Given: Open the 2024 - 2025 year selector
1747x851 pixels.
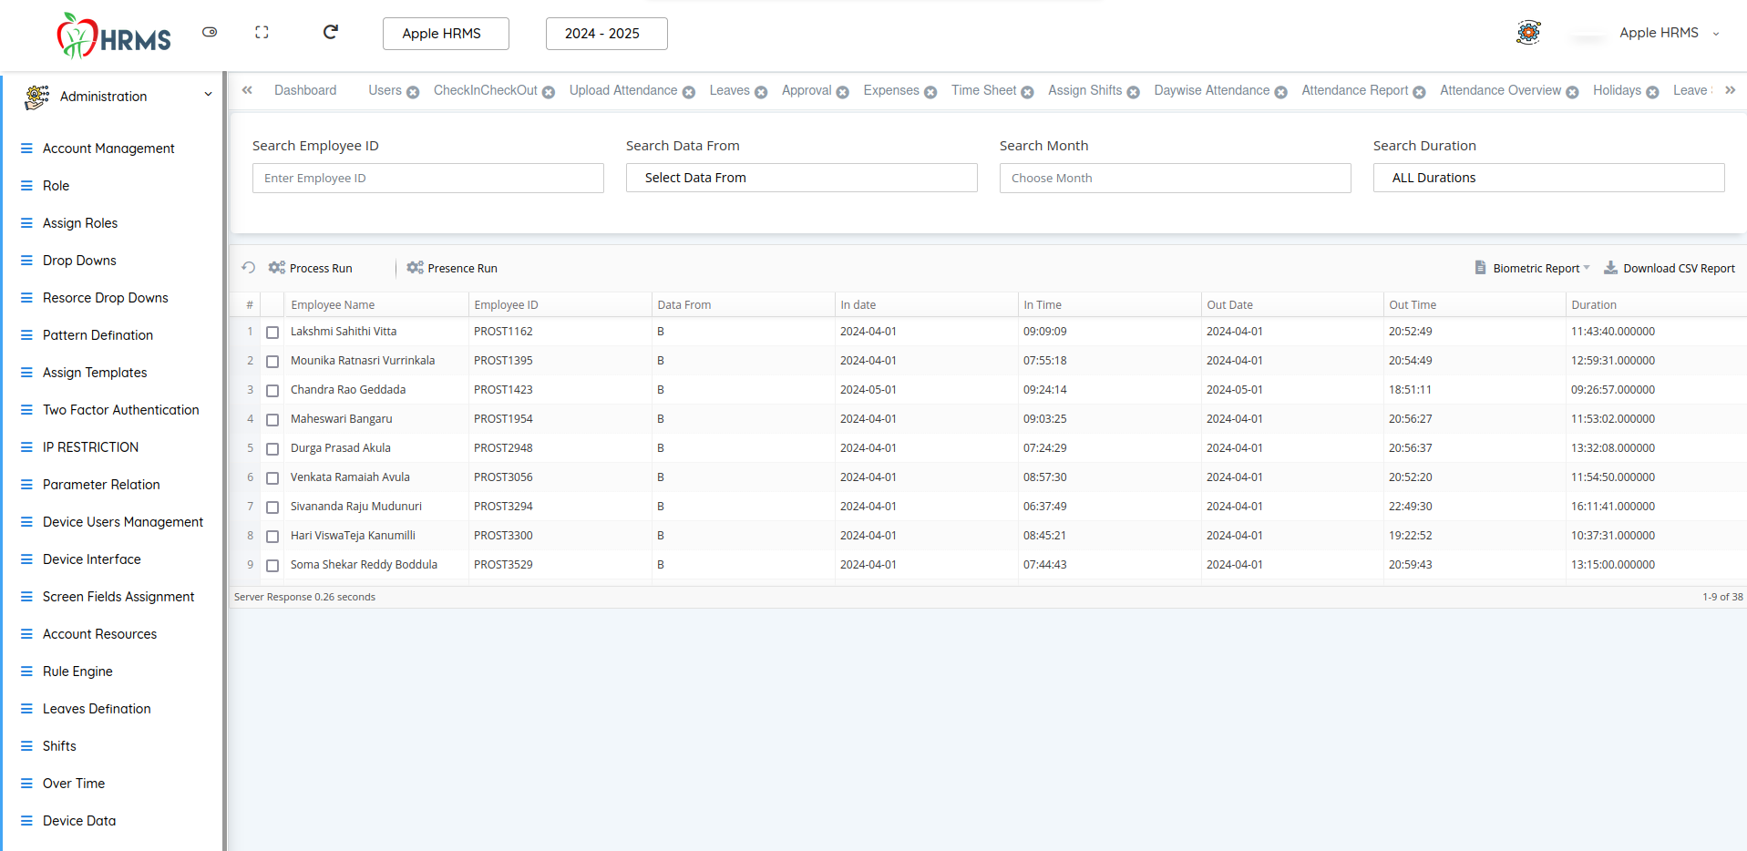Looking at the screenshot, I should pos(606,34).
